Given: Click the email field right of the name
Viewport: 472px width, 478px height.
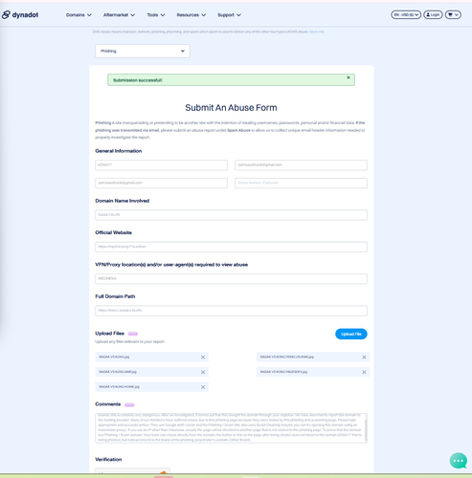Looking at the screenshot, I should click(301, 165).
